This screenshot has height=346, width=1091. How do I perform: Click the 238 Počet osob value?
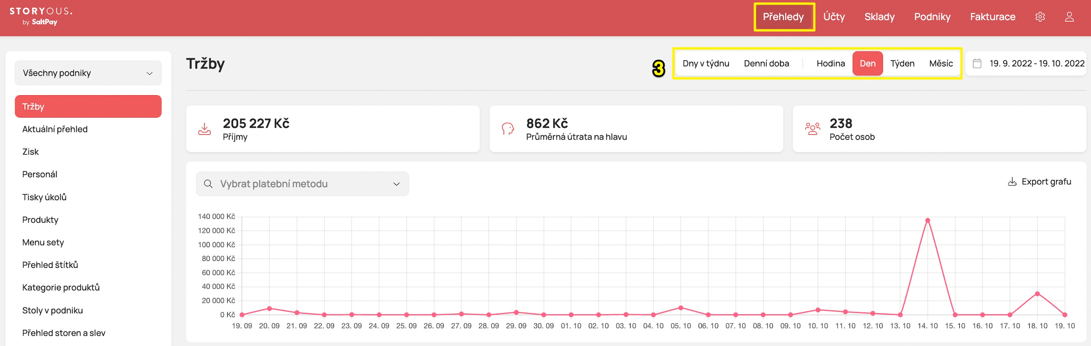click(841, 123)
